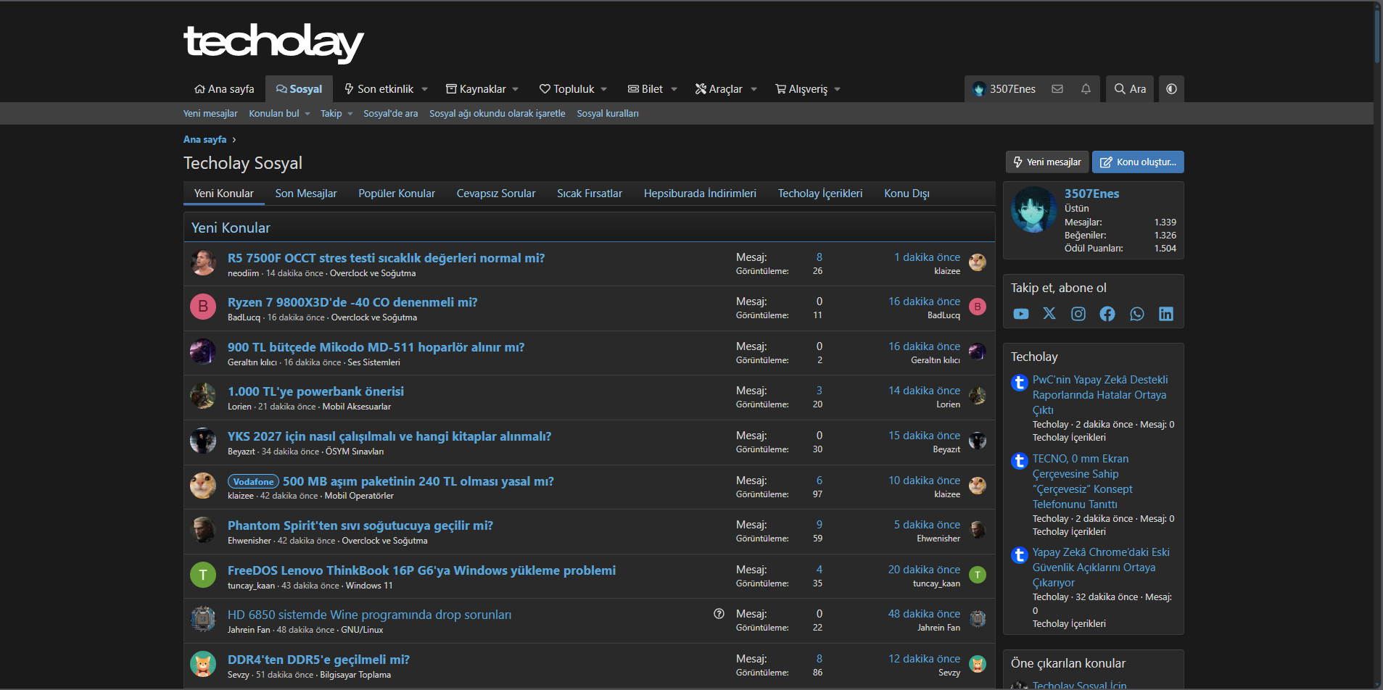The height and width of the screenshot is (690, 1383).
Task: Open Sosyal kuralları link
Action: [608, 114]
